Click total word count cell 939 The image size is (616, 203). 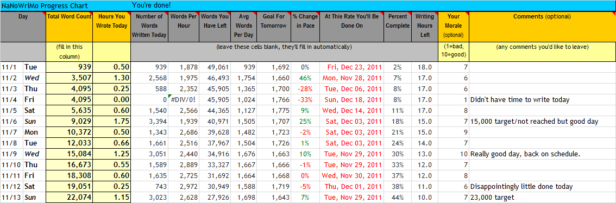click(x=69, y=67)
